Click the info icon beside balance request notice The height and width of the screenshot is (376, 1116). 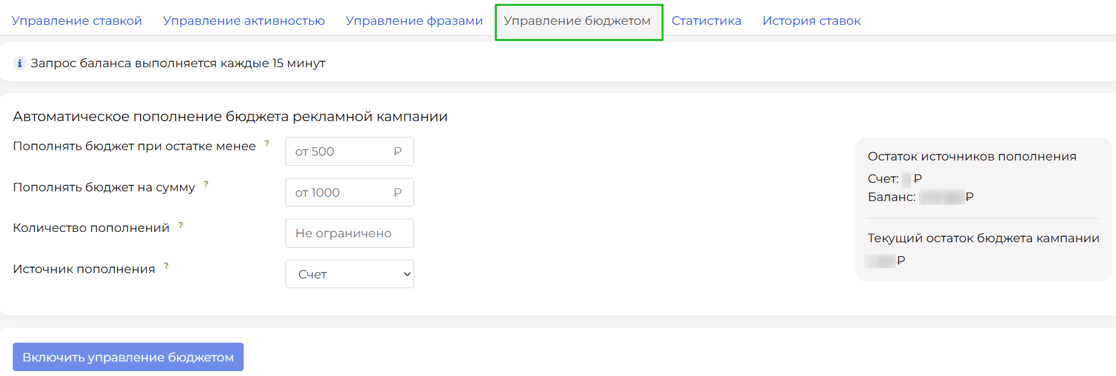(19, 63)
